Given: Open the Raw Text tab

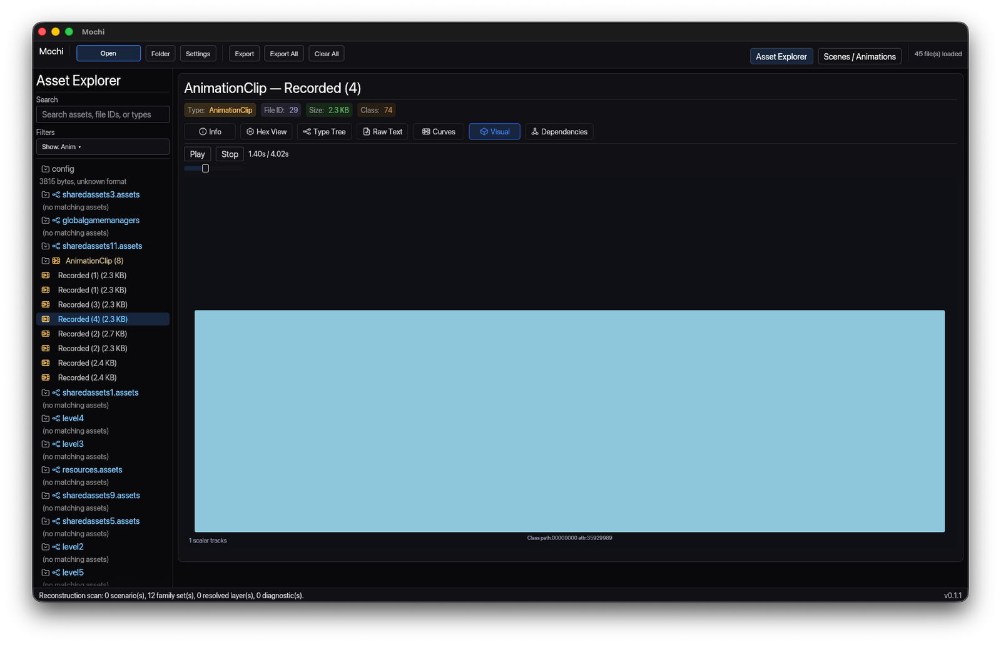Looking at the screenshot, I should click(x=382, y=131).
